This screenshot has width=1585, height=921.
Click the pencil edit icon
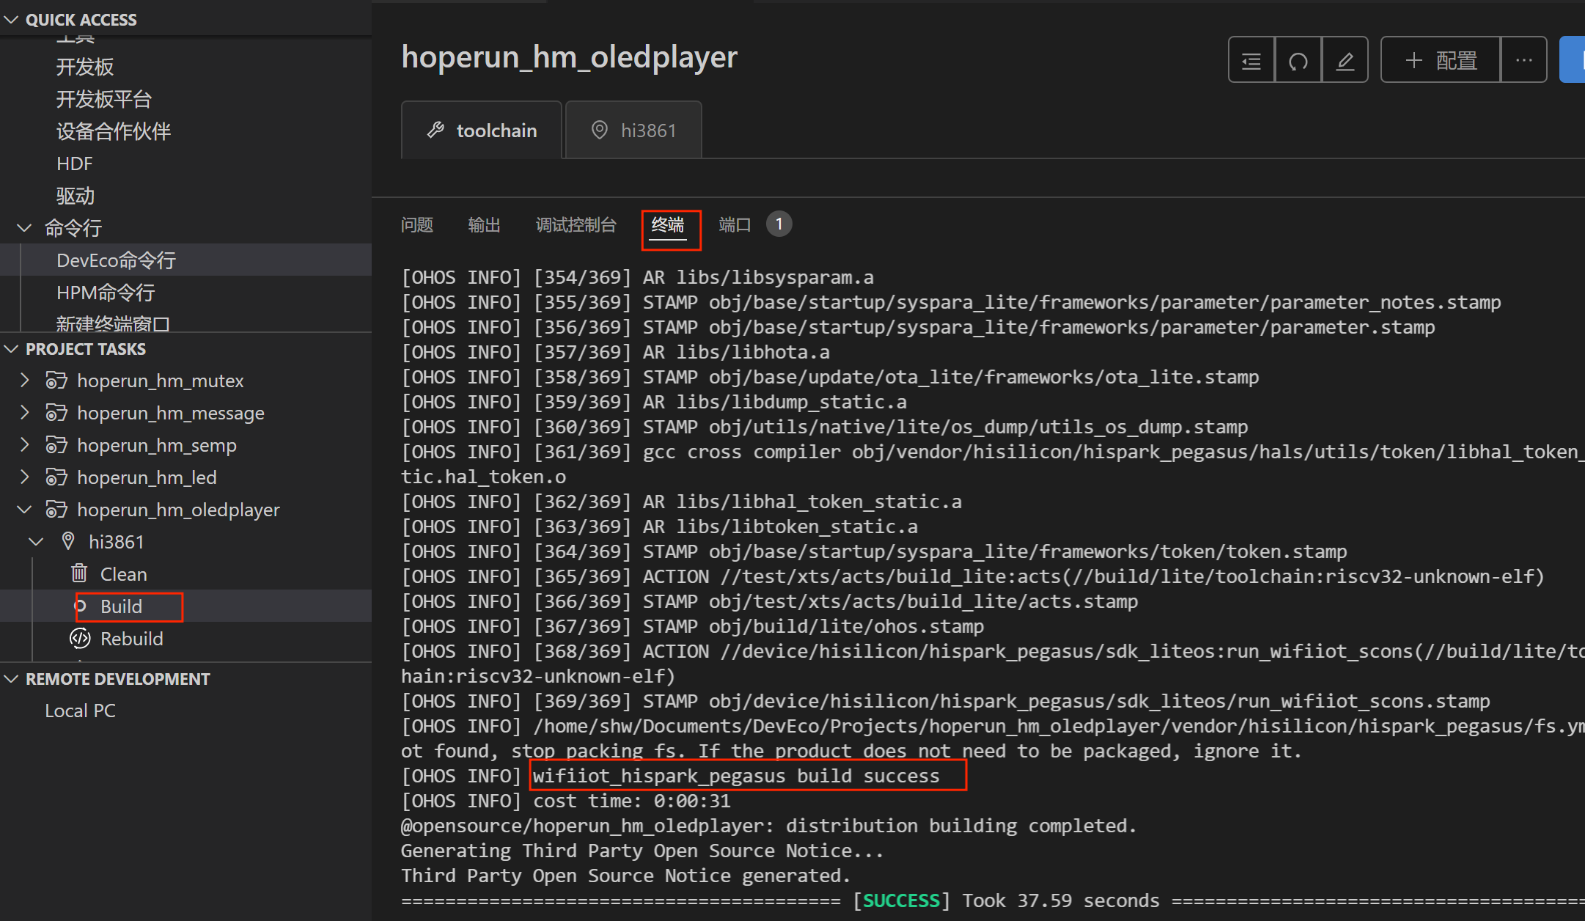pos(1345,60)
